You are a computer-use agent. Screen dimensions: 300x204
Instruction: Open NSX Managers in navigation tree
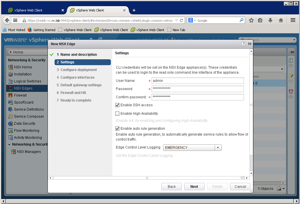pyautogui.click(x=29, y=152)
